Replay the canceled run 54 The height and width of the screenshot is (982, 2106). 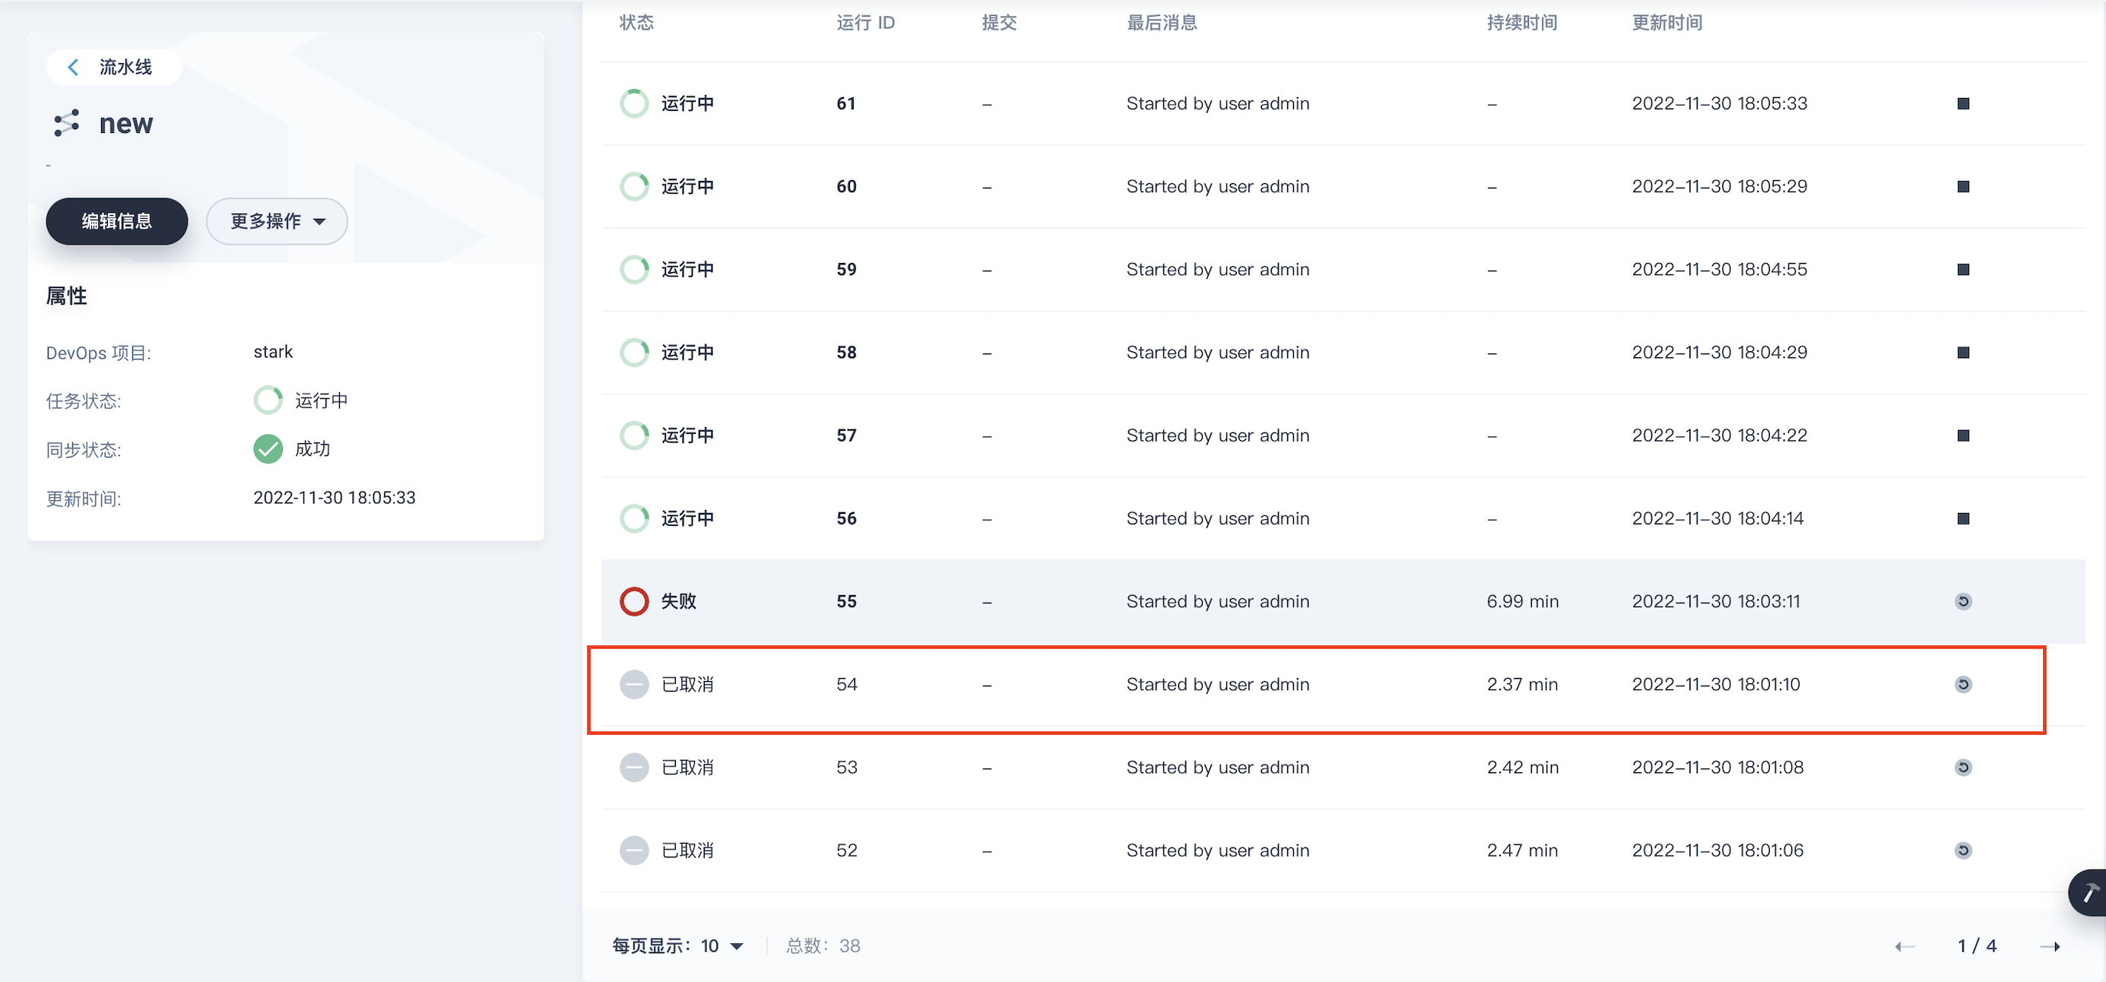[x=1964, y=685]
